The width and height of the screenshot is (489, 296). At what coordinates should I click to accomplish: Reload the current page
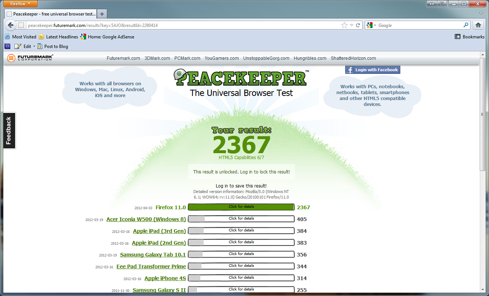click(x=358, y=25)
